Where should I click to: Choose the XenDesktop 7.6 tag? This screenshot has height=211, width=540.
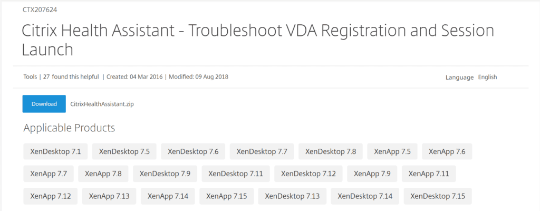coord(192,151)
